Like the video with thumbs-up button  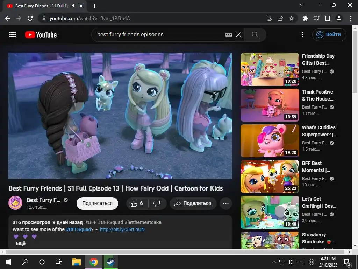(x=137, y=204)
